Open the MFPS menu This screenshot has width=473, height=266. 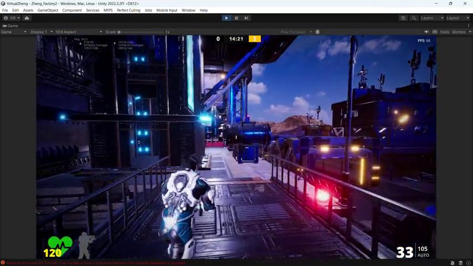point(108,11)
